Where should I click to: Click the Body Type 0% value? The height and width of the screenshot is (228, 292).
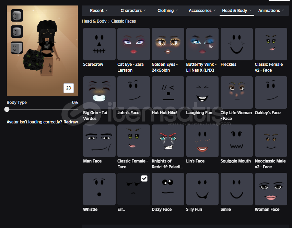75,103
